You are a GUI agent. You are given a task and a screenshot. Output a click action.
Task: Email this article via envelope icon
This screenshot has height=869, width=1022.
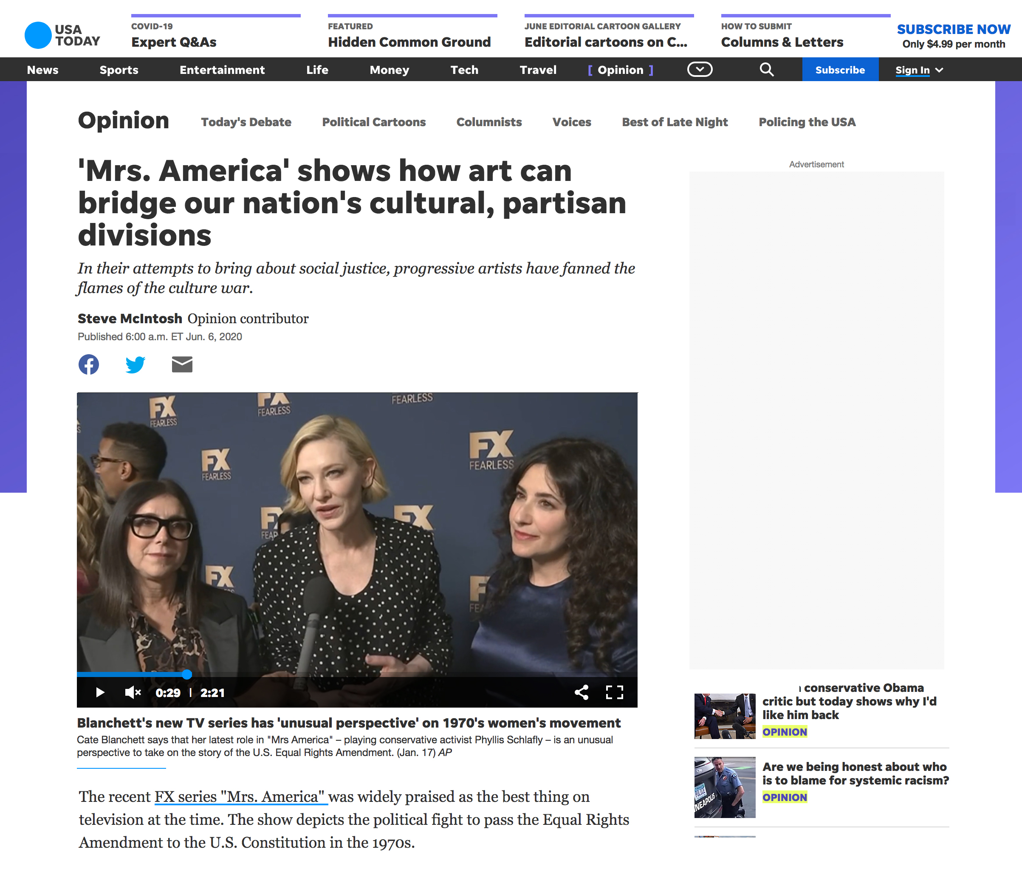pos(182,364)
